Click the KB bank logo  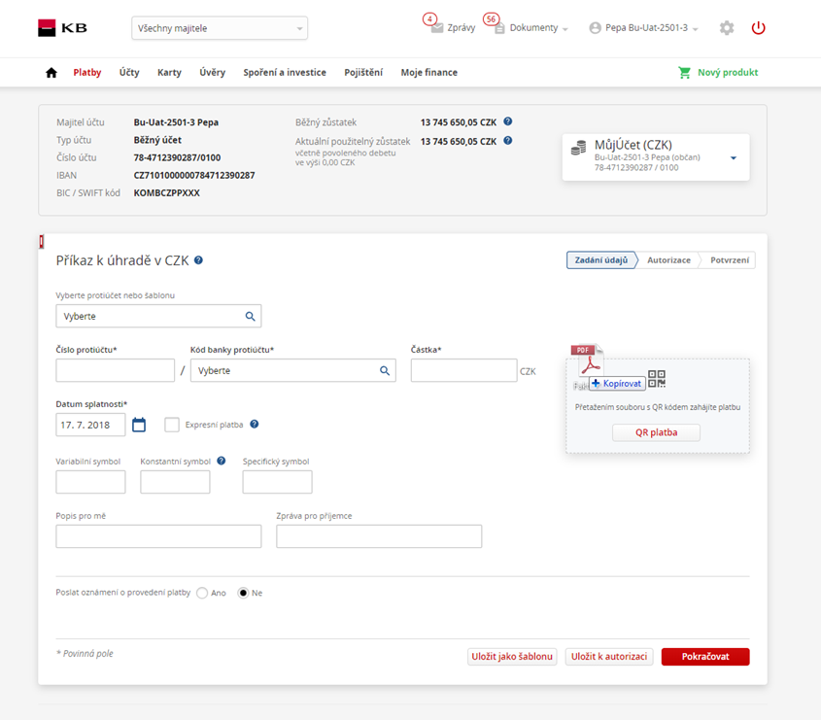click(62, 28)
